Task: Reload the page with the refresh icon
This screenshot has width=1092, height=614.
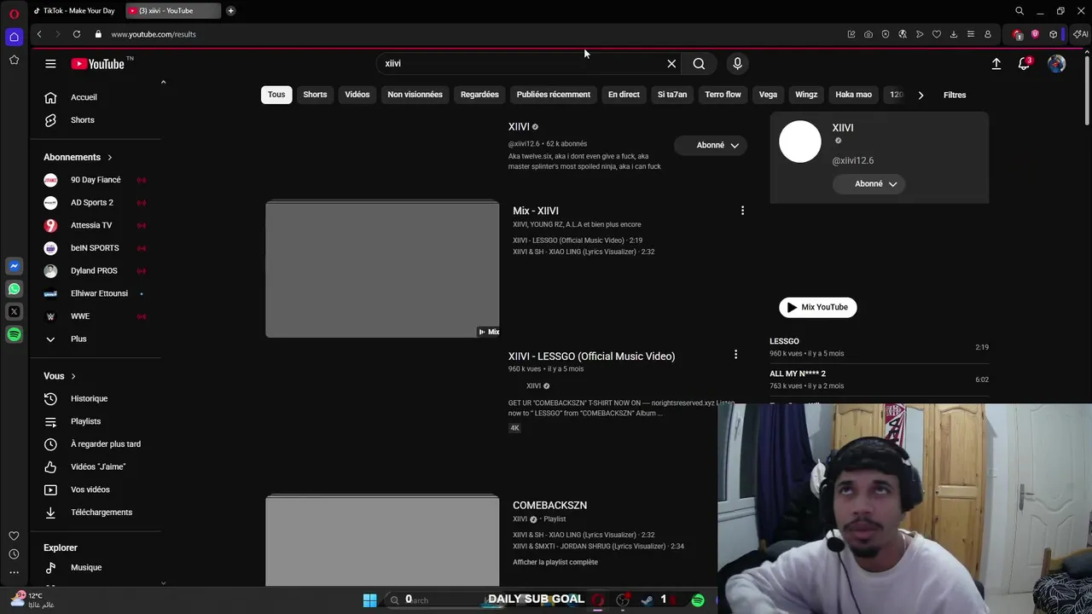Action: pyautogui.click(x=77, y=34)
